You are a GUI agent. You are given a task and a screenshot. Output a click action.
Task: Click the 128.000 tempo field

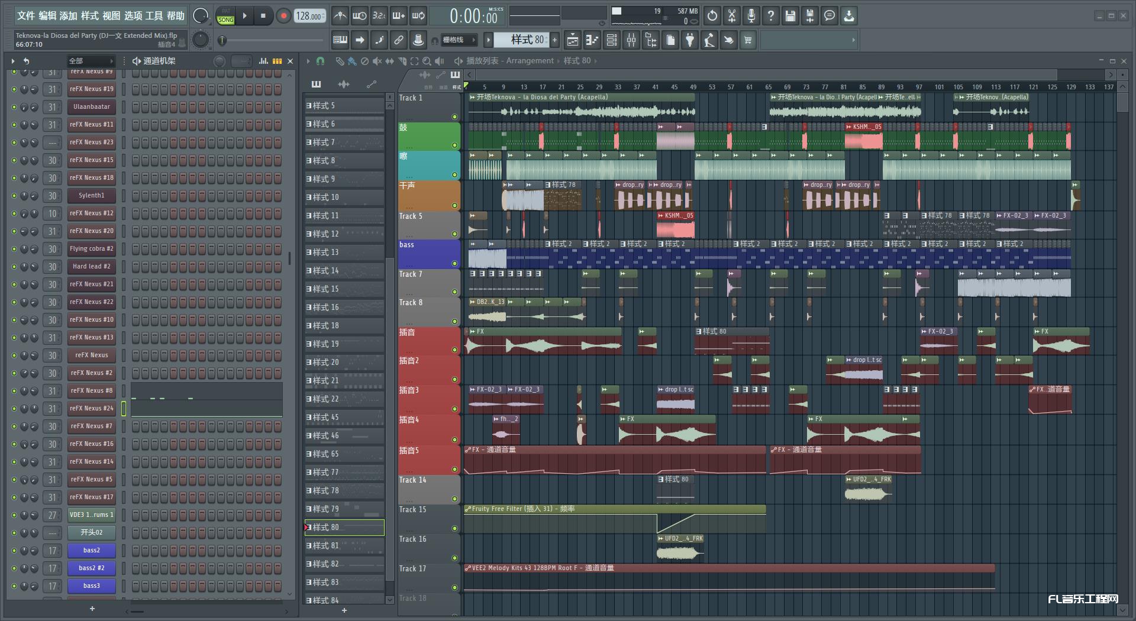pyautogui.click(x=309, y=16)
